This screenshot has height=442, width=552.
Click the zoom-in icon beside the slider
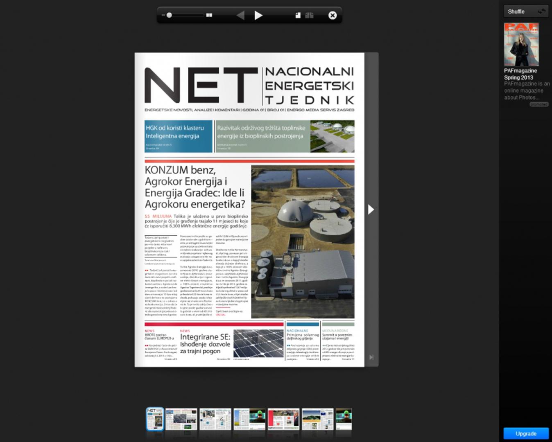coord(209,15)
